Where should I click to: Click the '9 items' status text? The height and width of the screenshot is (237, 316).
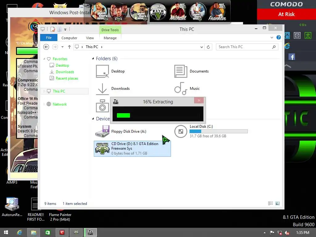[x=50, y=204]
